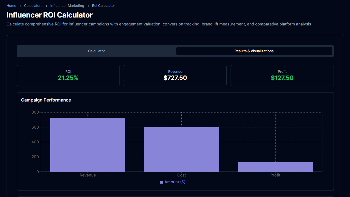Click the chevron before Roi Calculator breadcrumb
Screen dimensions: 350x197
[88, 5]
